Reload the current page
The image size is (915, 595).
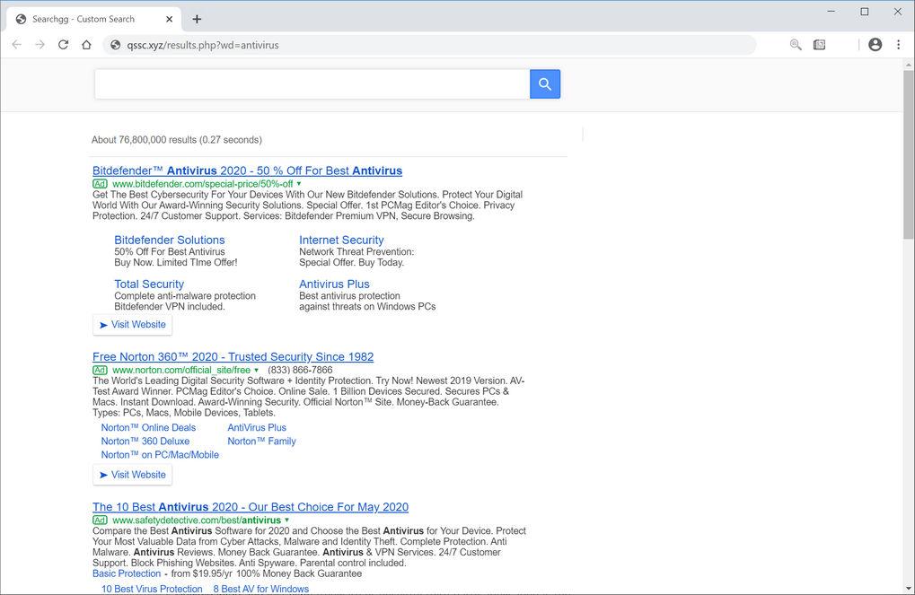(x=63, y=45)
